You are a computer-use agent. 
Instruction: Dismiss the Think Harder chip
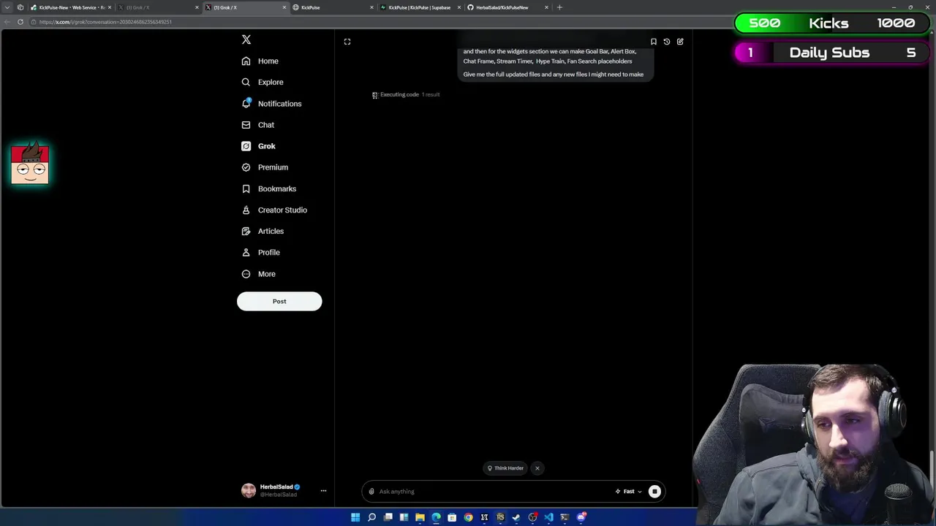(537, 468)
